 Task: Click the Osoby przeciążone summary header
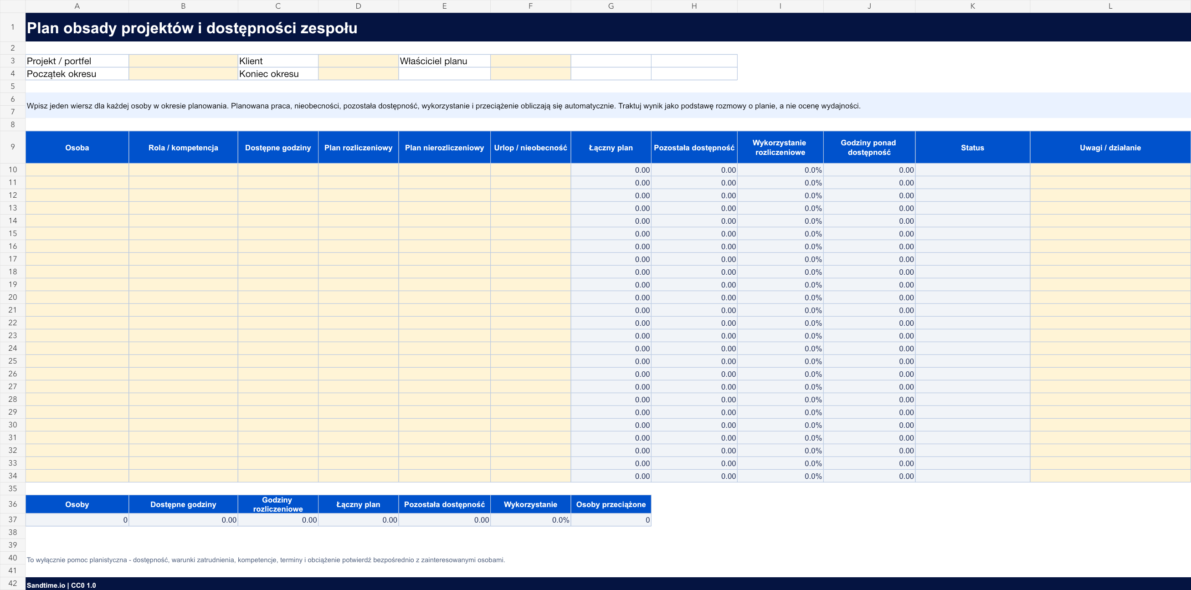(x=611, y=504)
